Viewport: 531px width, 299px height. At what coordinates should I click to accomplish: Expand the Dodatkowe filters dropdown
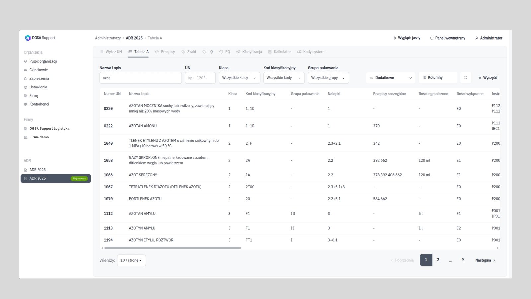(x=391, y=78)
